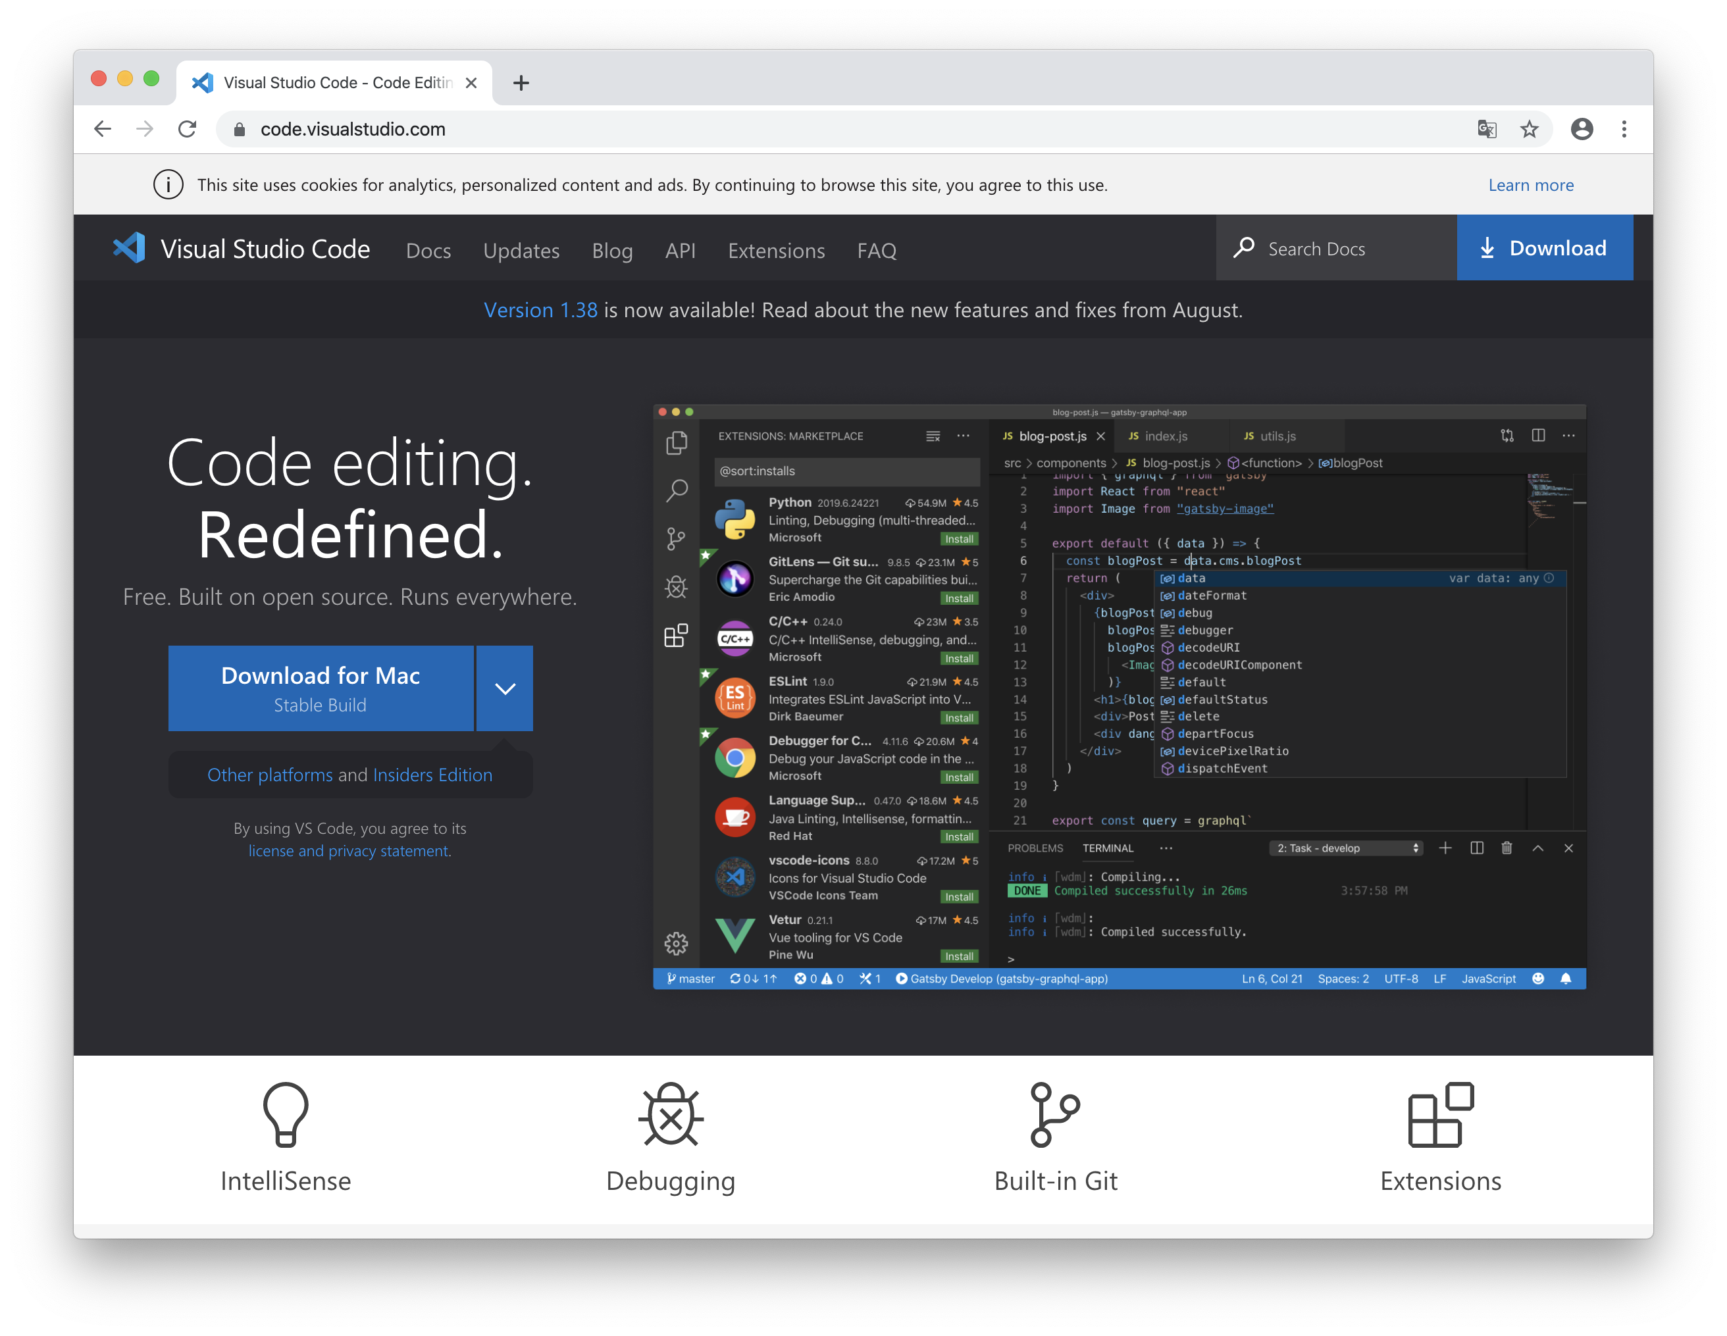Screen dimensions: 1727x1336
Task: Open the Extensions navigation item
Action: coord(776,251)
